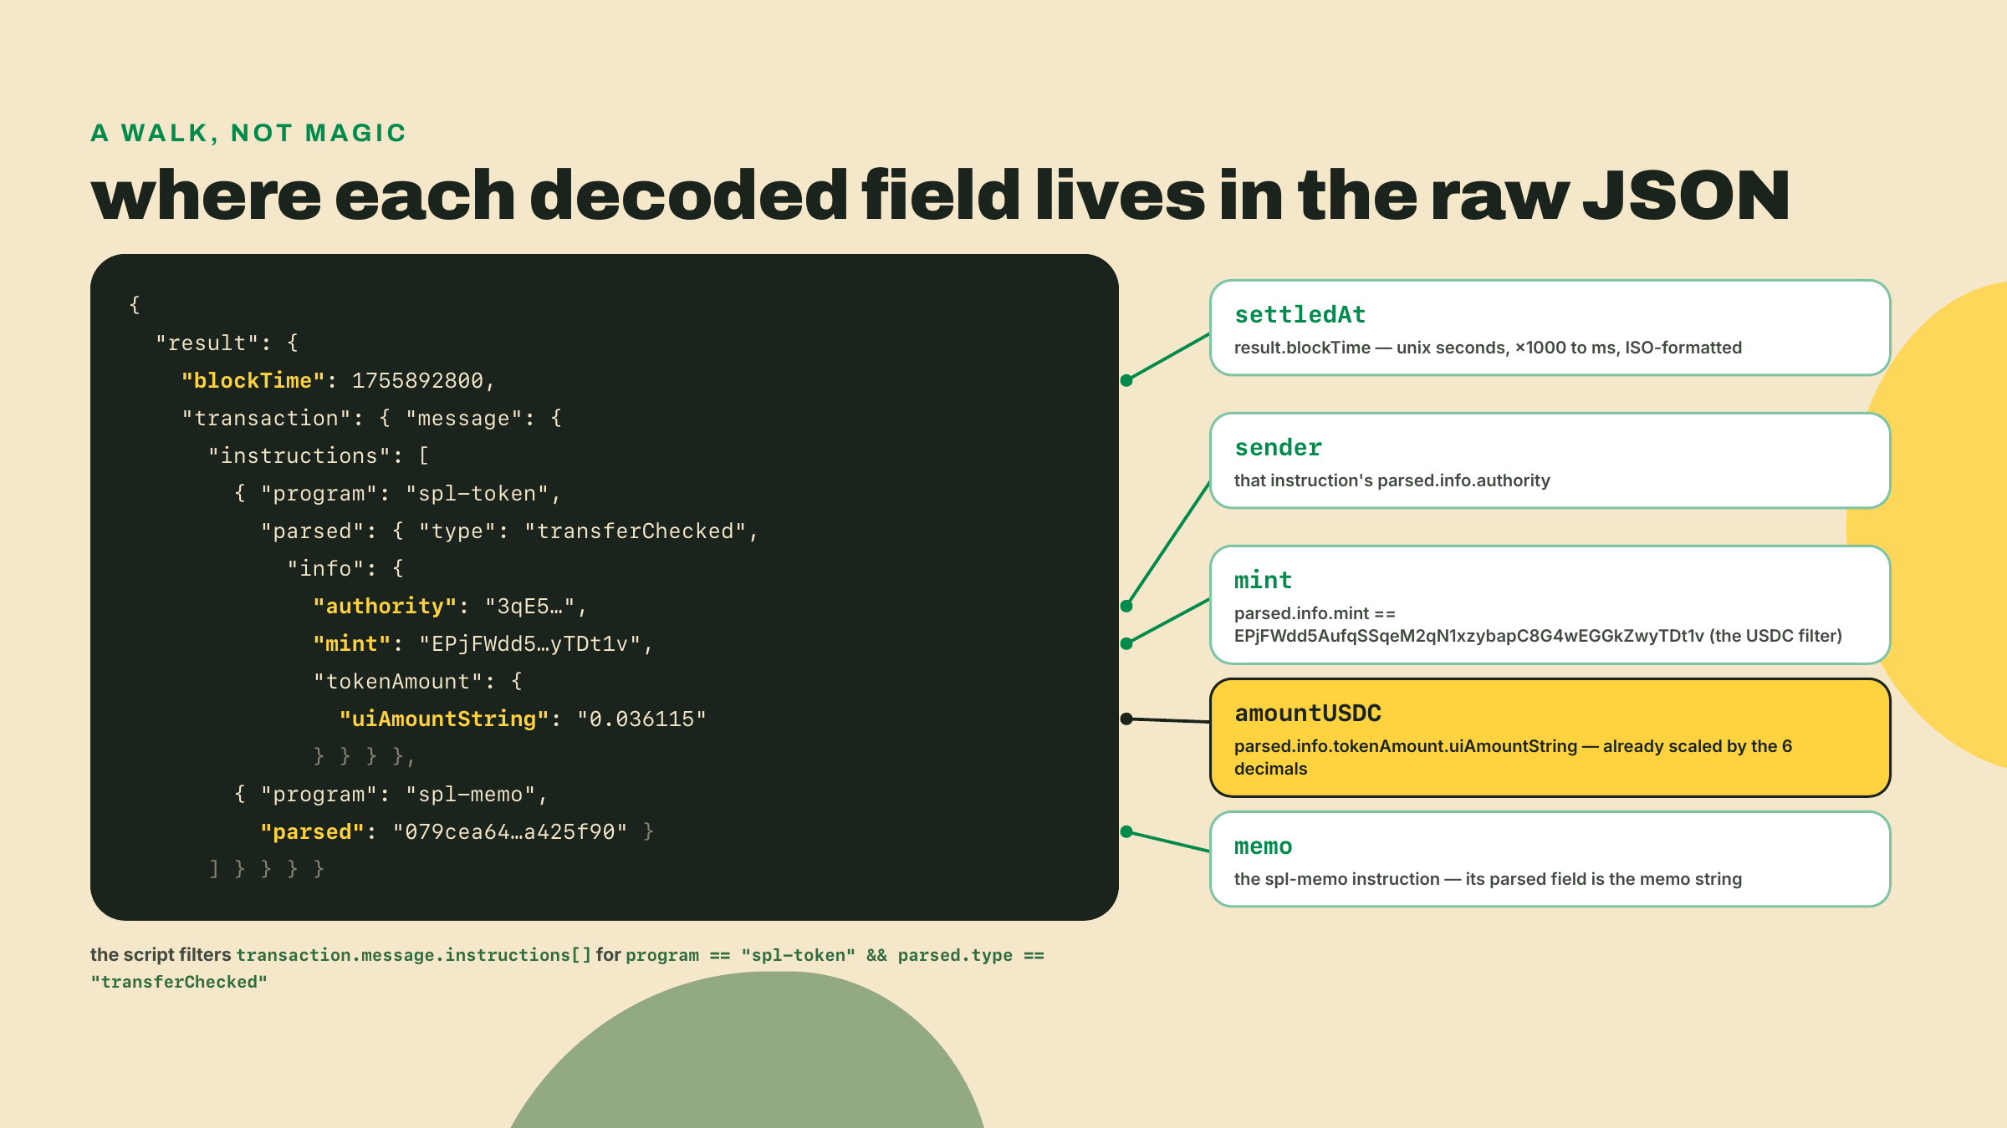Select the highlighted amountUSDC card

point(1550,738)
